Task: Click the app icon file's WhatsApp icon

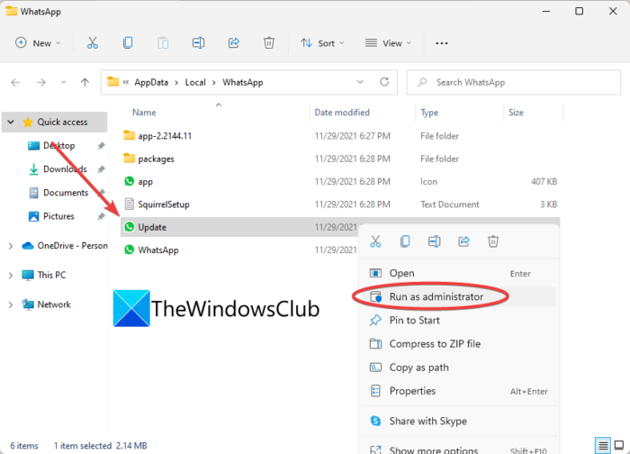Action: pos(129,181)
